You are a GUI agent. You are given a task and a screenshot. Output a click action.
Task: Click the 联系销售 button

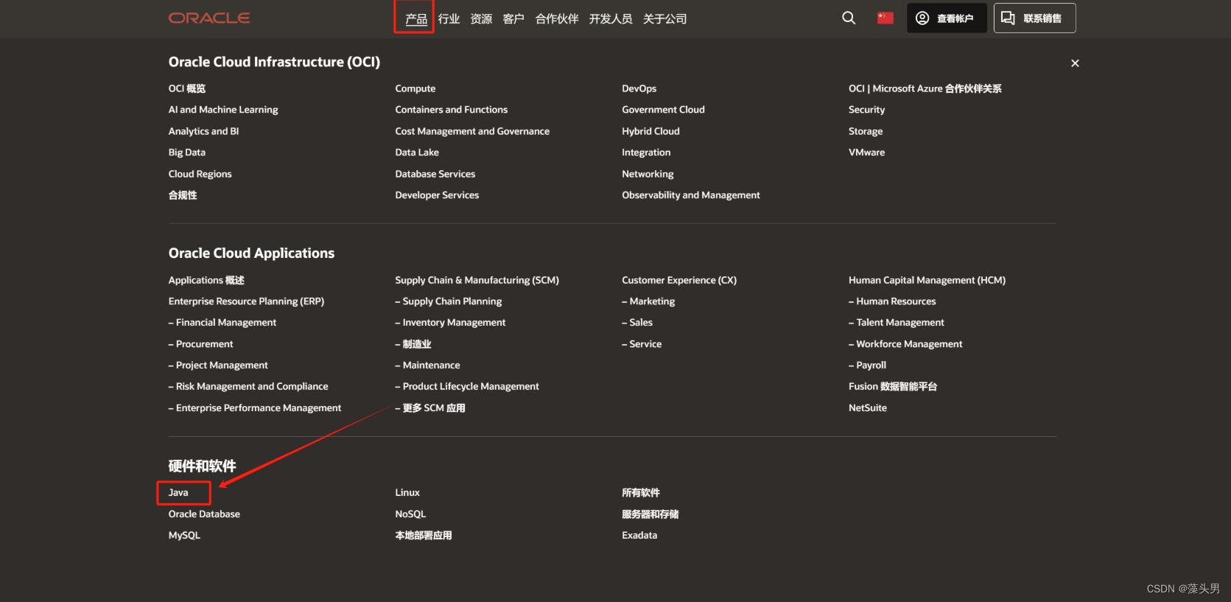[x=1034, y=18]
